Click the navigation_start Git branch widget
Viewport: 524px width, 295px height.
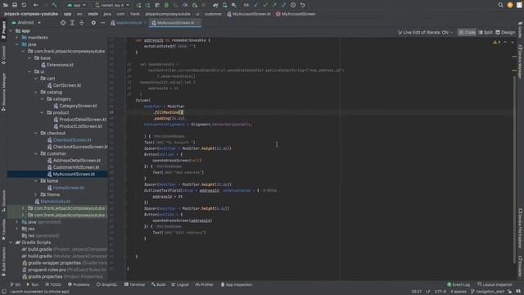coord(488,292)
